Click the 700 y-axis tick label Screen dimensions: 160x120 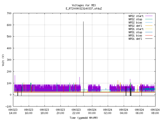tap(9, 13)
